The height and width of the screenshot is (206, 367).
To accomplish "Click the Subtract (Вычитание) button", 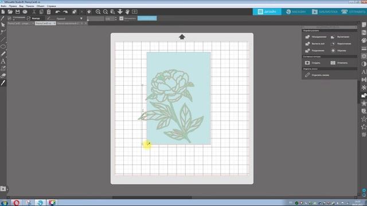I will click(340, 37).
